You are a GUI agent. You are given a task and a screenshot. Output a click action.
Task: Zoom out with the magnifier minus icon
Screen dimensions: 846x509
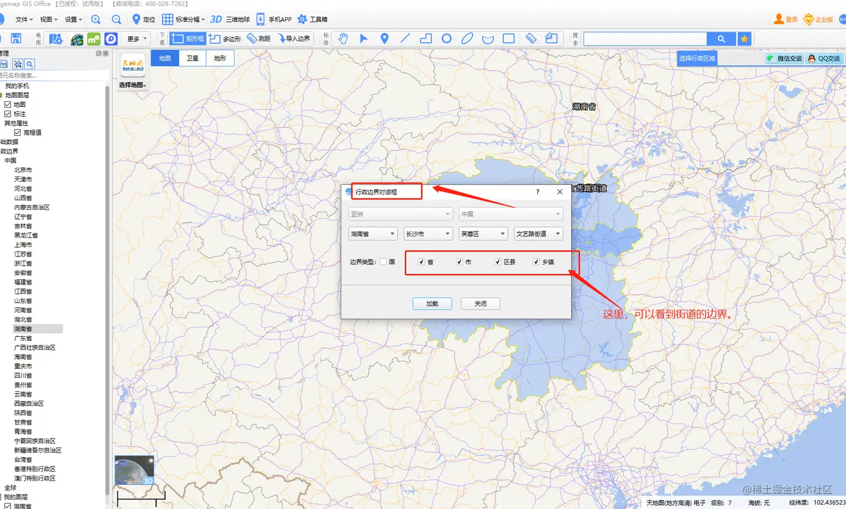[x=116, y=20]
